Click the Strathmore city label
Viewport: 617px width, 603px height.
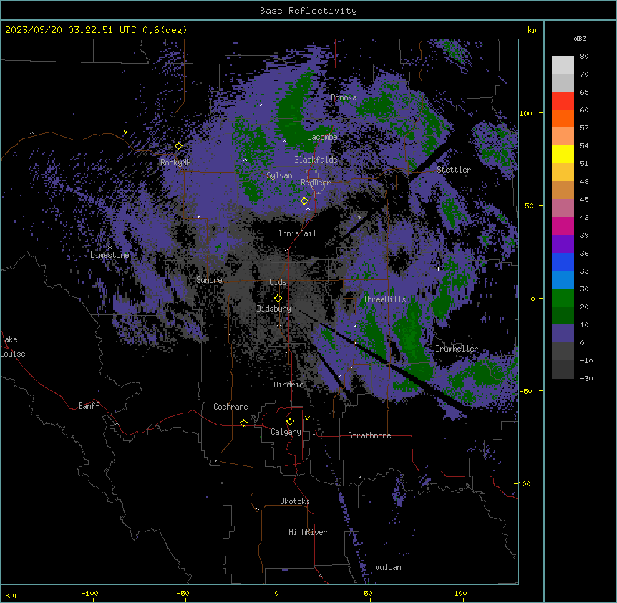pyautogui.click(x=369, y=435)
